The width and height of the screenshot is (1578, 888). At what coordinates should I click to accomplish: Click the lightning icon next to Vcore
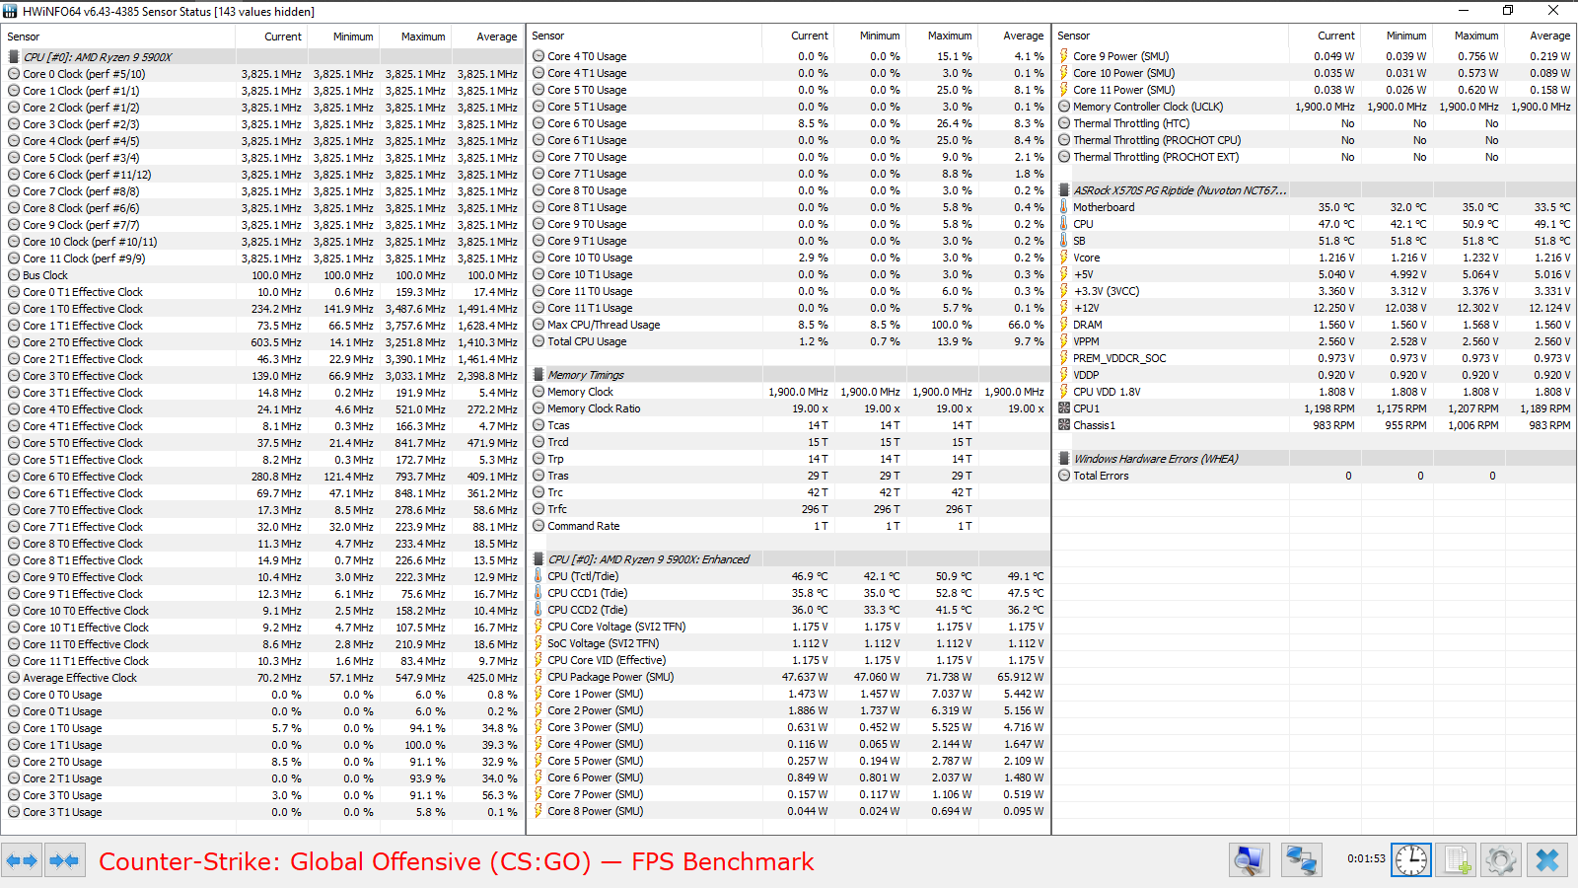click(x=1064, y=258)
